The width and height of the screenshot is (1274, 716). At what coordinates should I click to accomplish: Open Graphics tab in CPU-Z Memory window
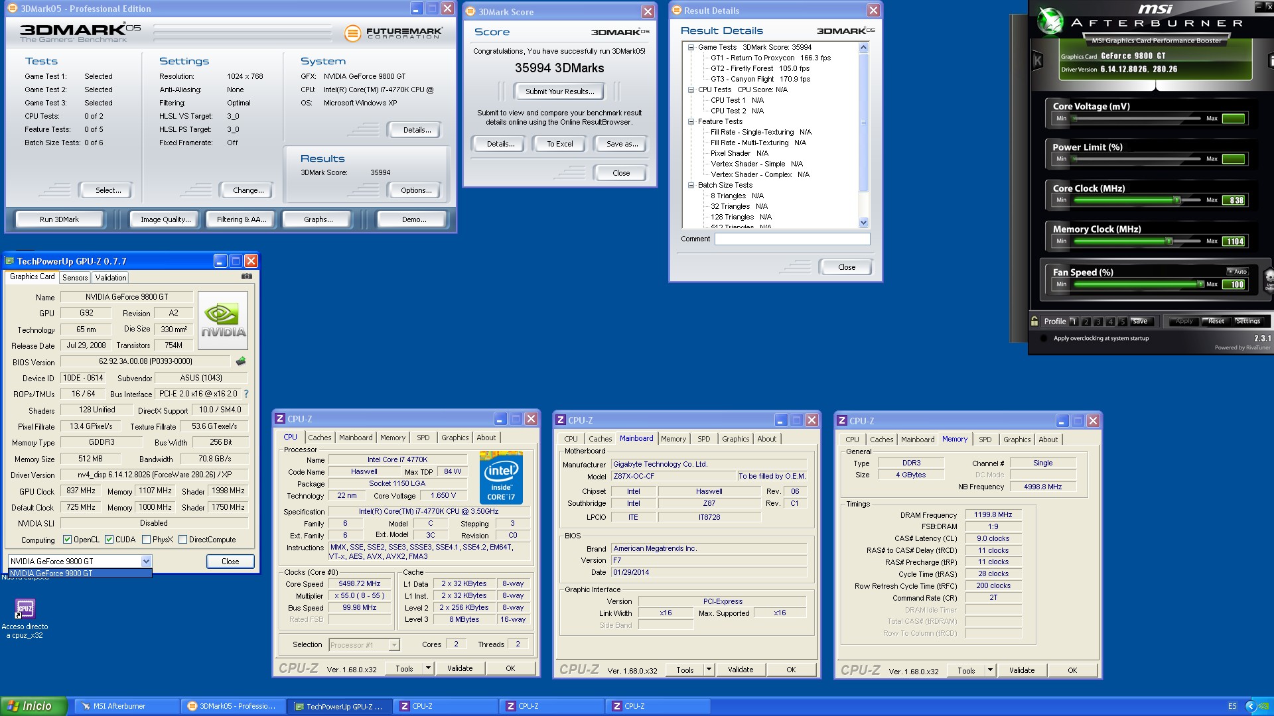pos(1017,440)
